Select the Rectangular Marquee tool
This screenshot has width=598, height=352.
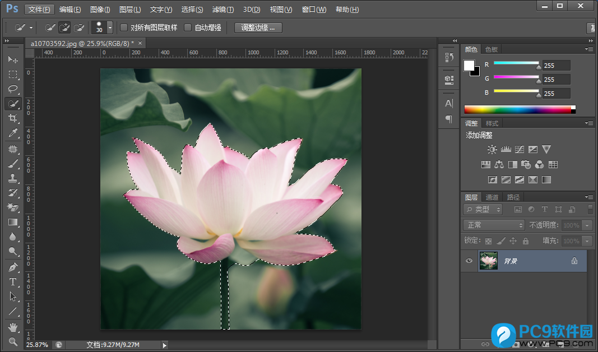(x=13, y=75)
